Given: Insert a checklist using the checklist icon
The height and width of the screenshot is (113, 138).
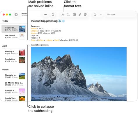Looking at the screenshot, I should [69, 15].
